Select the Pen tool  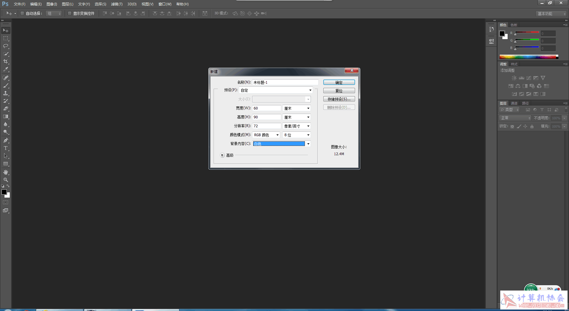point(6,140)
